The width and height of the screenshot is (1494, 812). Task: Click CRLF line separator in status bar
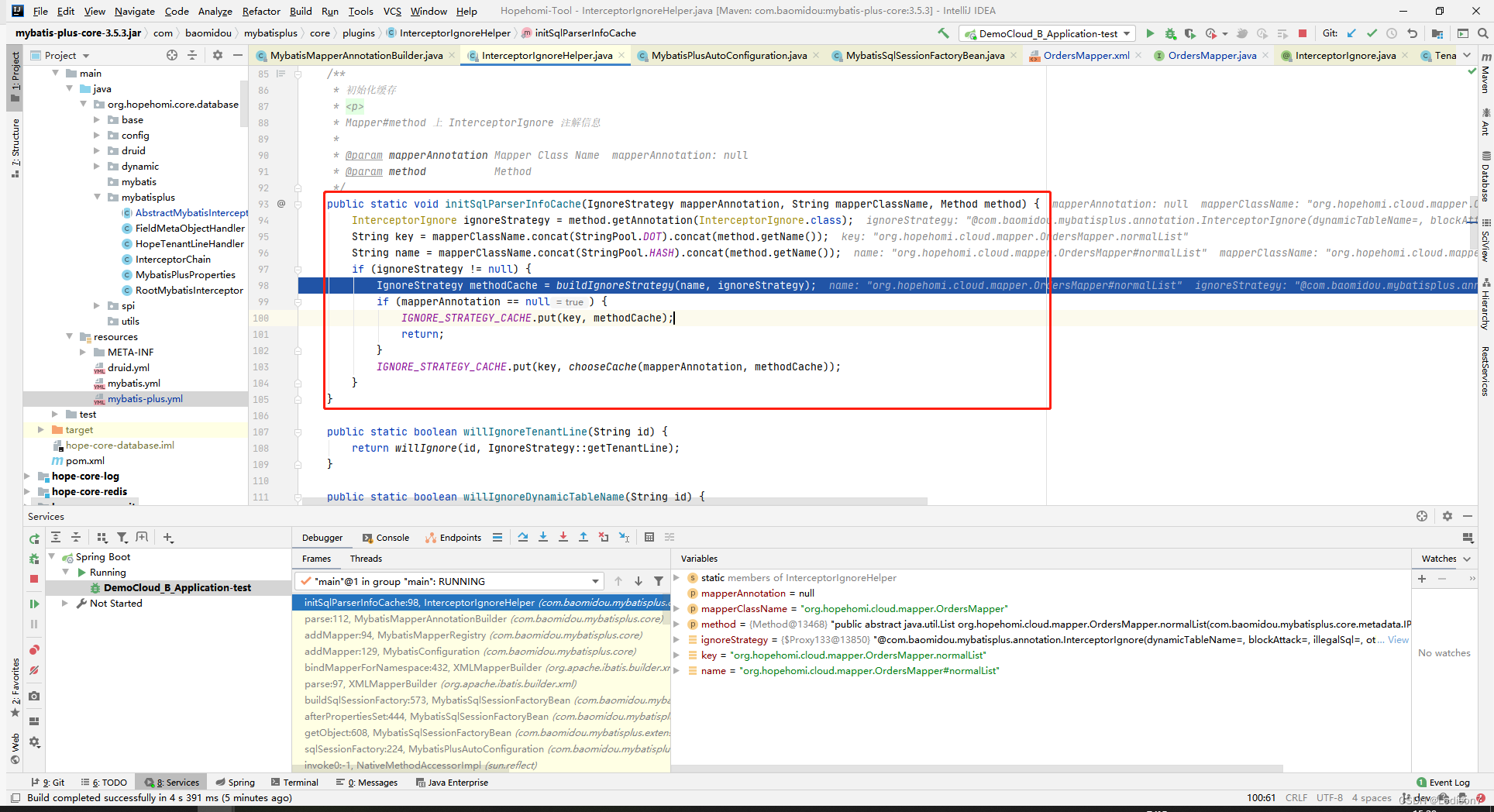point(1296,798)
